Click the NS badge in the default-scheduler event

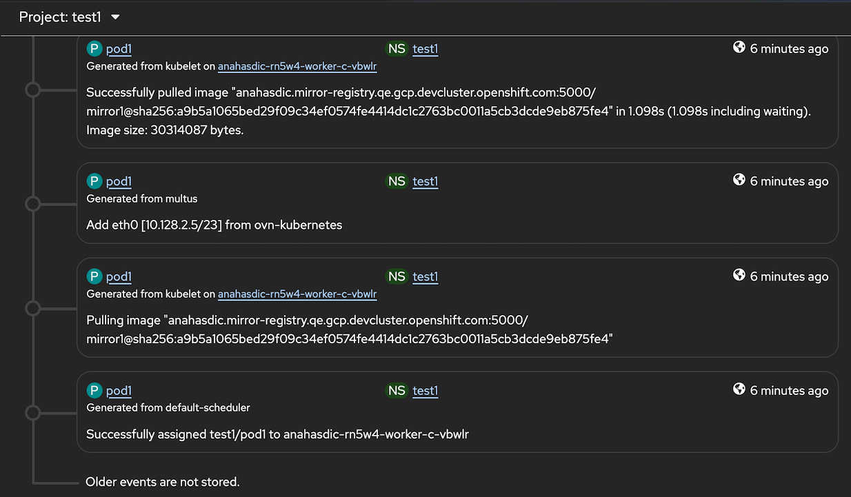click(397, 391)
